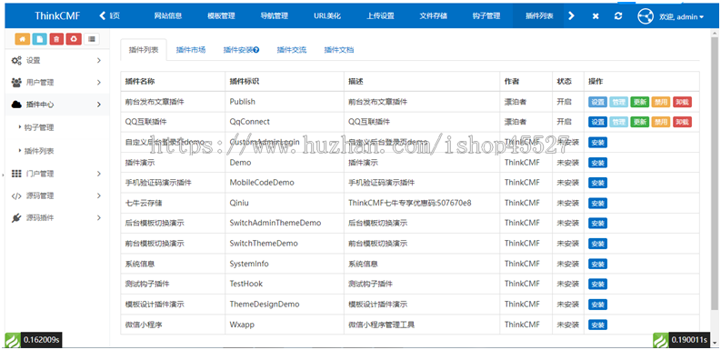This screenshot has width=721, height=350.
Task: Close tabs with the X icon
Action: [x=596, y=16]
